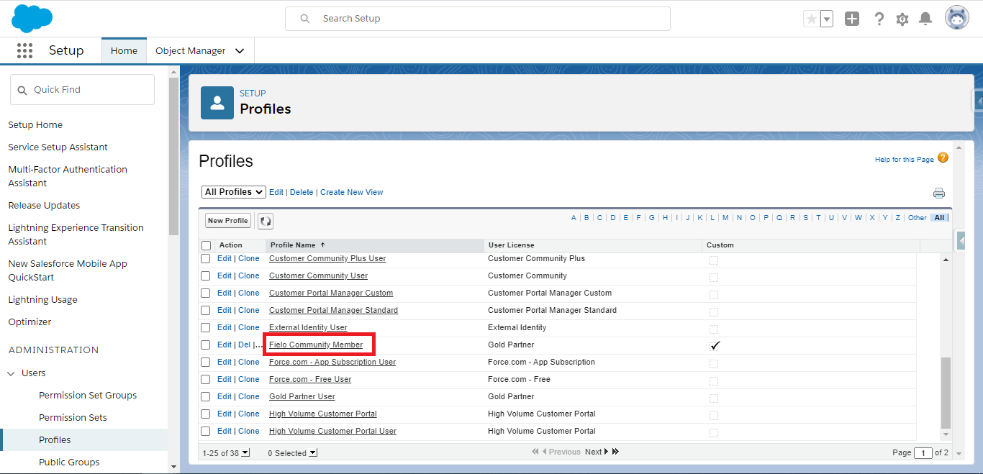Select the High Volume Customer Portal User checkbox

[206, 431]
